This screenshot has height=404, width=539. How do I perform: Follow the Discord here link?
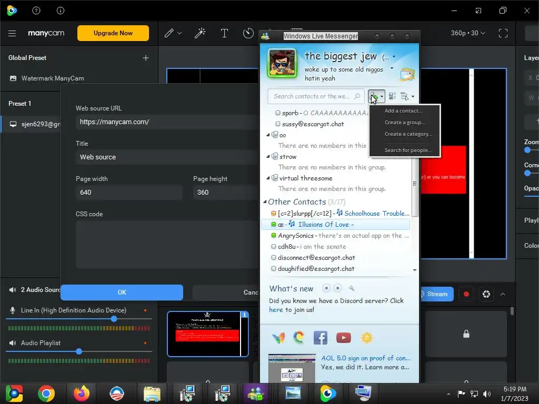(276, 310)
